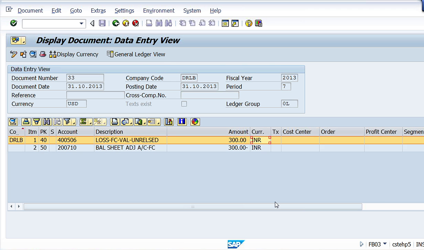The width and height of the screenshot is (424, 250).
Task: Click the Document Number field
Action: (x=85, y=78)
